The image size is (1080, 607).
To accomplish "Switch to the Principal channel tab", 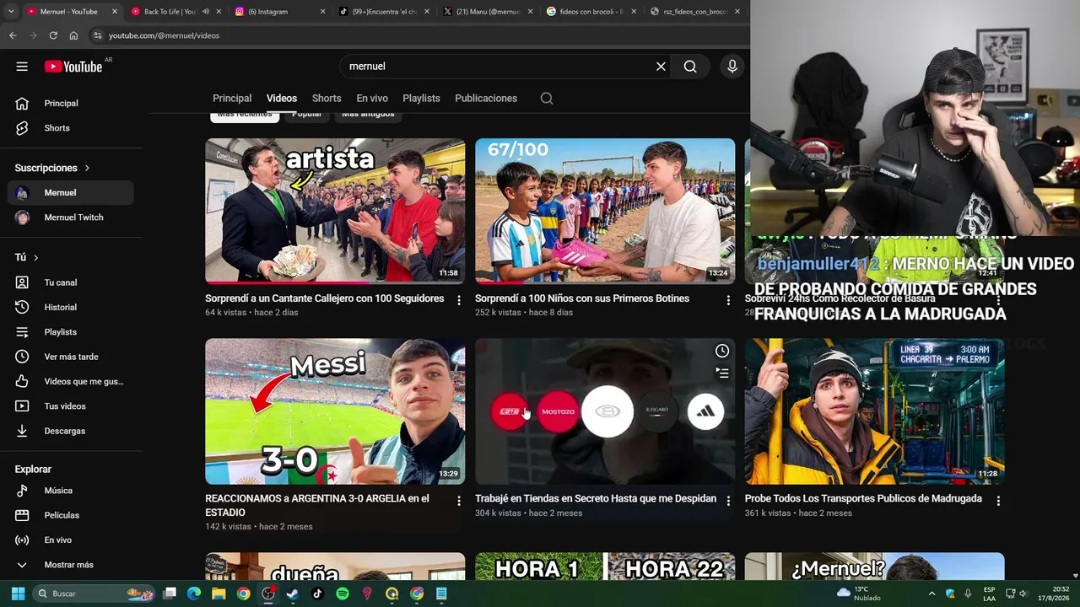I will click(232, 99).
